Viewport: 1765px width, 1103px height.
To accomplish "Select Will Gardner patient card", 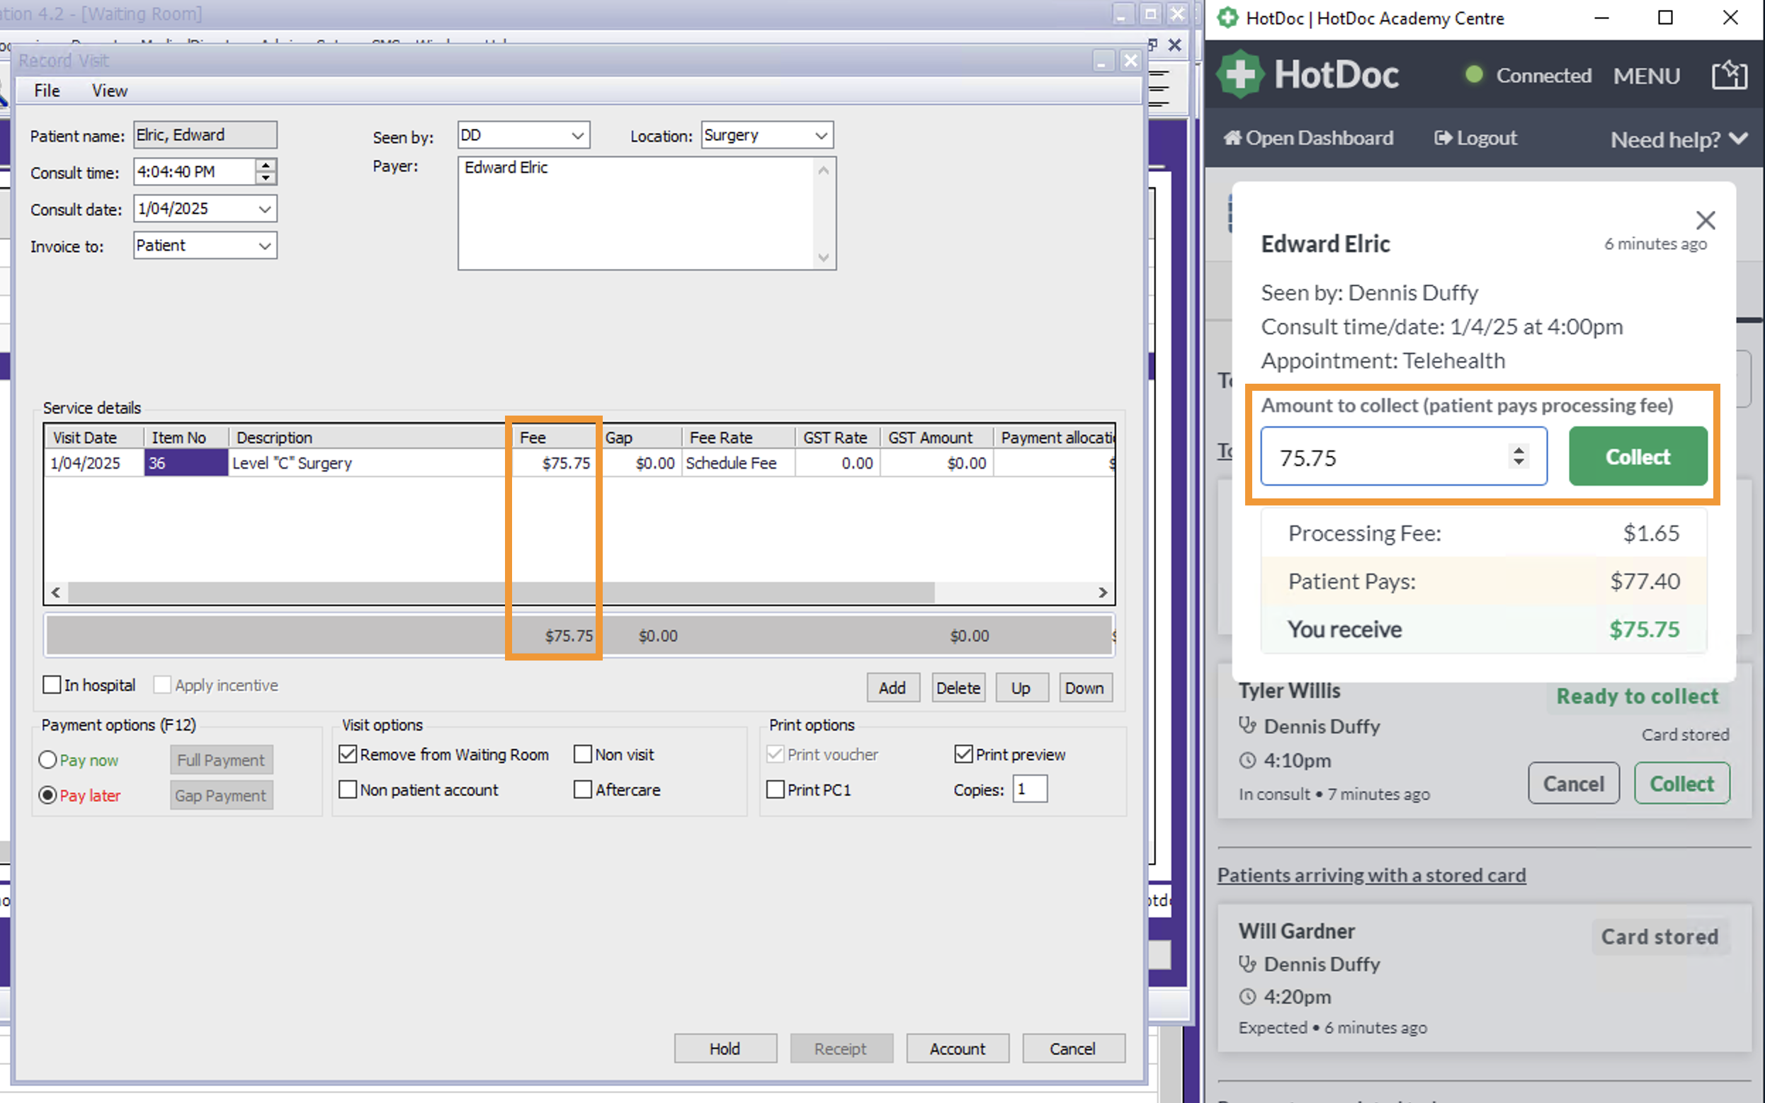I will click(1483, 978).
